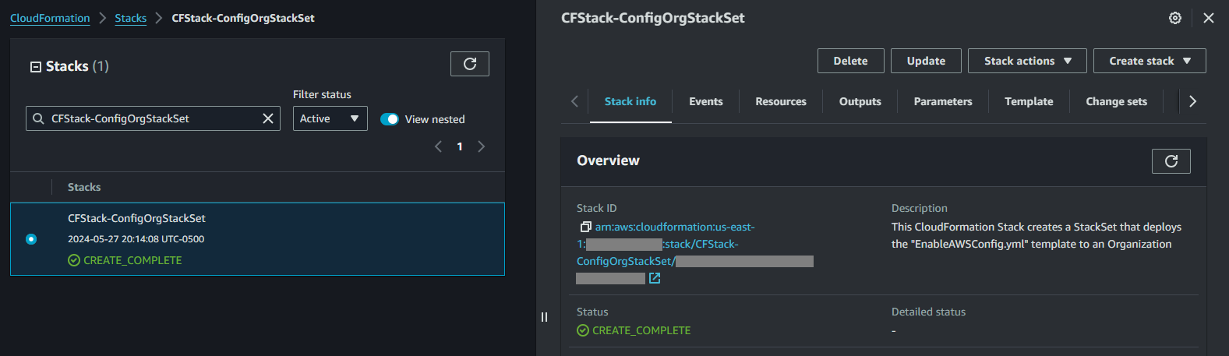Go to CloudFormation breadcrumb link
Screen dimensions: 1229x356
point(50,18)
